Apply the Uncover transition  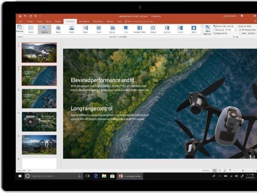[x=166, y=29]
